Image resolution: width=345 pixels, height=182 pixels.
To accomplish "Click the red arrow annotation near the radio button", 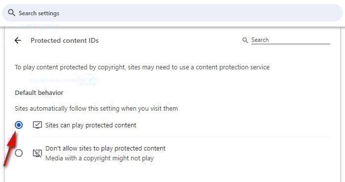I will [10, 149].
